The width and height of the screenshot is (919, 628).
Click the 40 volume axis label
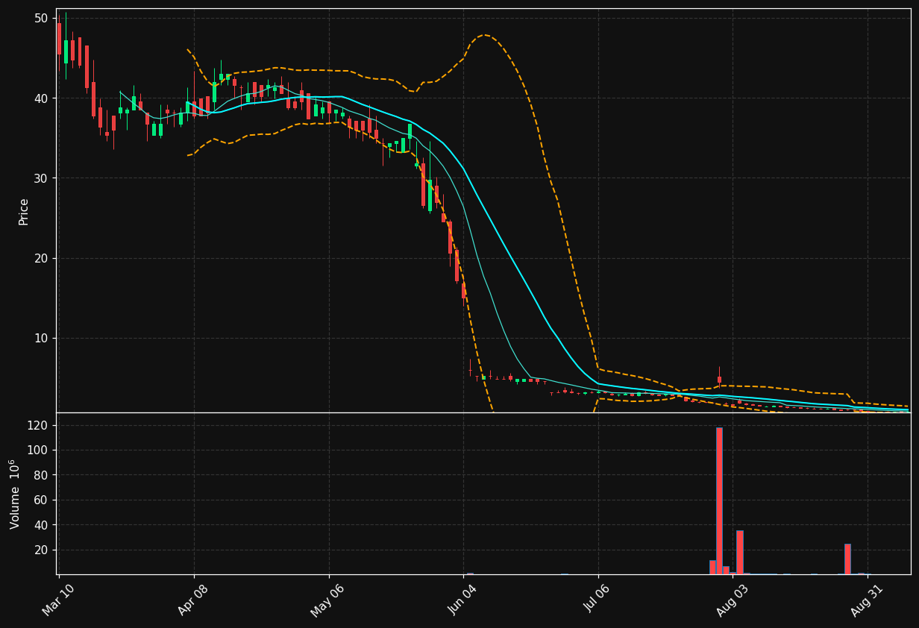[x=41, y=525]
